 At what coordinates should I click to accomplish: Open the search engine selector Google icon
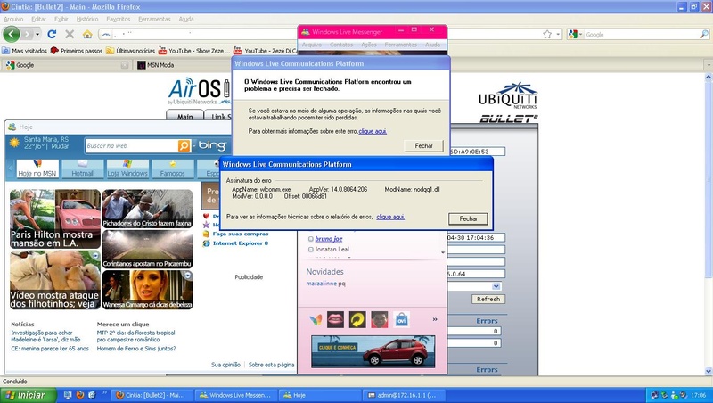tap(574, 34)
